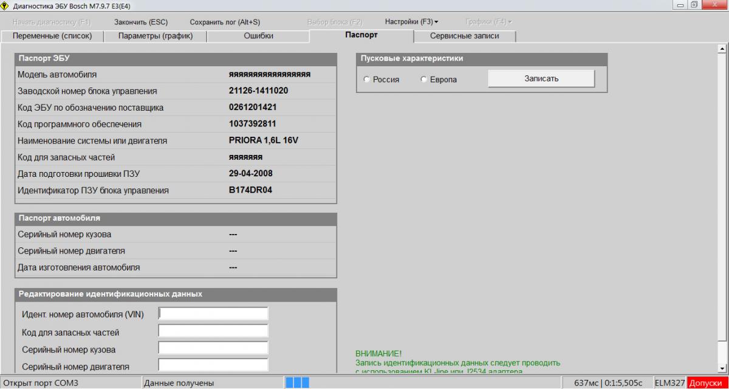This screenshot has width=729, height=389.
Task: Select the Европа radio button
Action: [x=424, y=80]
